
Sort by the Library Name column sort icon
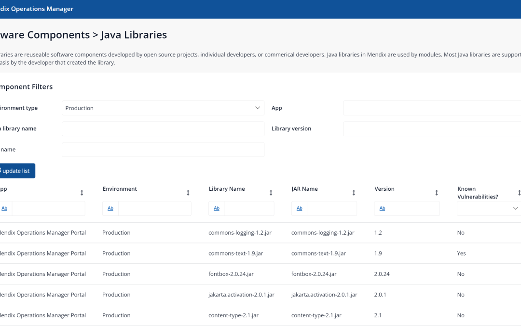coord(271,193)
